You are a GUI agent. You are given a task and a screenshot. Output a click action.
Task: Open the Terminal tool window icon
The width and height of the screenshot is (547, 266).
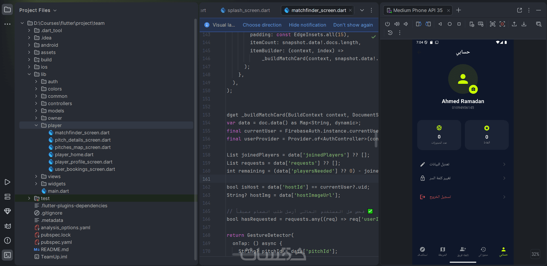(8, 255)
